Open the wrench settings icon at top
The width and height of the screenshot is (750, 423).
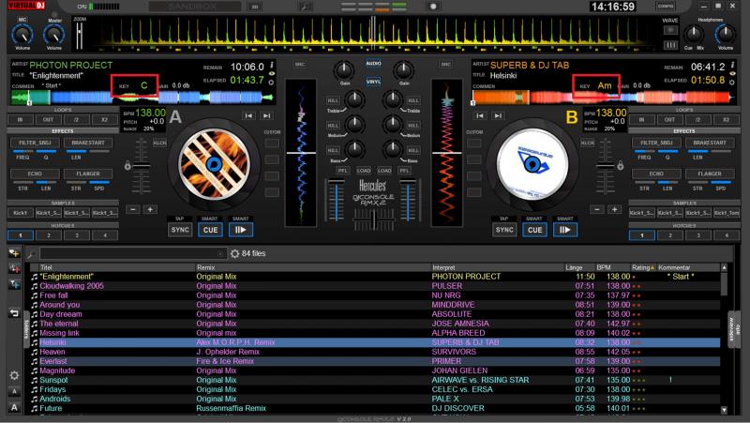303,7
